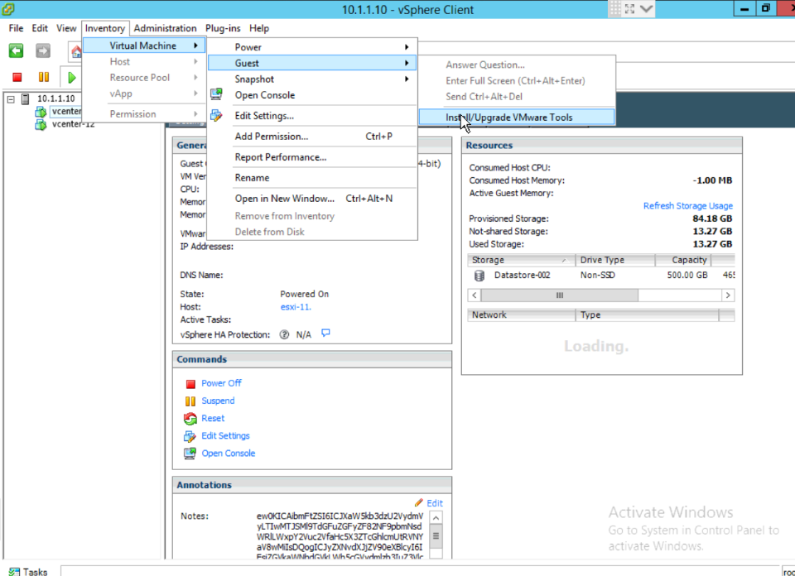Click the green back navigation arrow
Viewport: 795px width, 576px height.
click(x=15, y=51)
